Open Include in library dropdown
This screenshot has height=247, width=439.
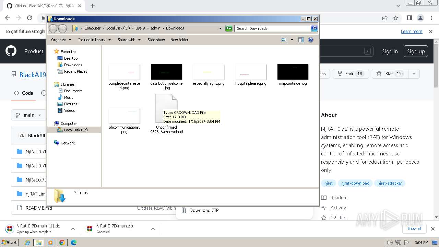tap(94, 40)
